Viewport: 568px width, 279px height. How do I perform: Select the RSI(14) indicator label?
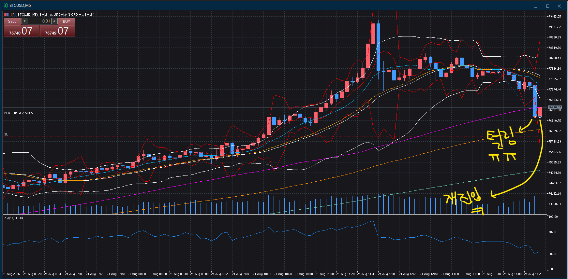pyautogui.click(x=13, y=218)
